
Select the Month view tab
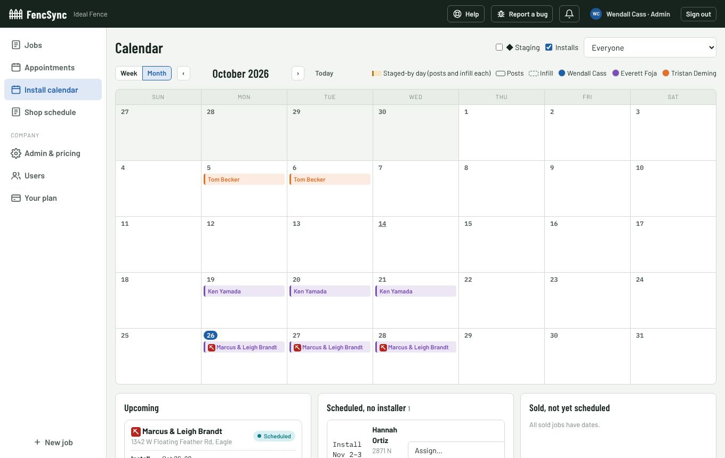[x=157, y=73]
